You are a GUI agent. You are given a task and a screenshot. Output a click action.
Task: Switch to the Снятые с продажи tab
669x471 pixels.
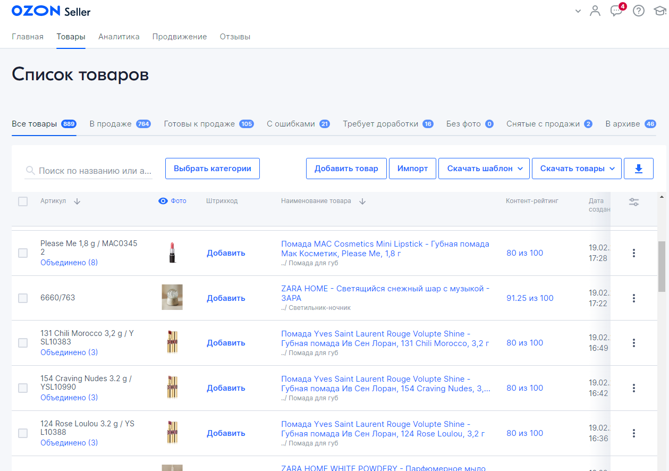(x=549, y=124)
